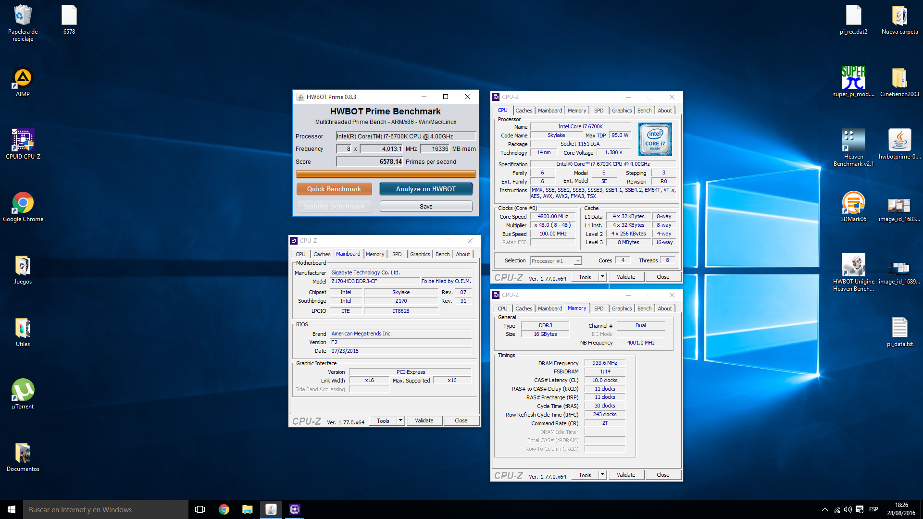Launch the super_pi_mod desktop icon
Image resolution: width=923 pixels, height=519 pixels.
(x=853, y=82)
